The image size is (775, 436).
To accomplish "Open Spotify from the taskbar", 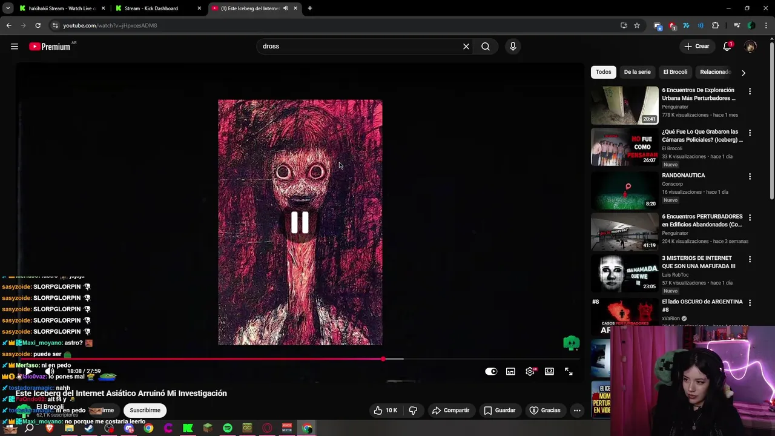I will [228, 428].
